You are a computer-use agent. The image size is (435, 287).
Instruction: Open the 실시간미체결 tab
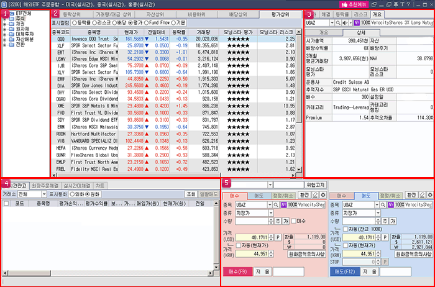point(76,185)
